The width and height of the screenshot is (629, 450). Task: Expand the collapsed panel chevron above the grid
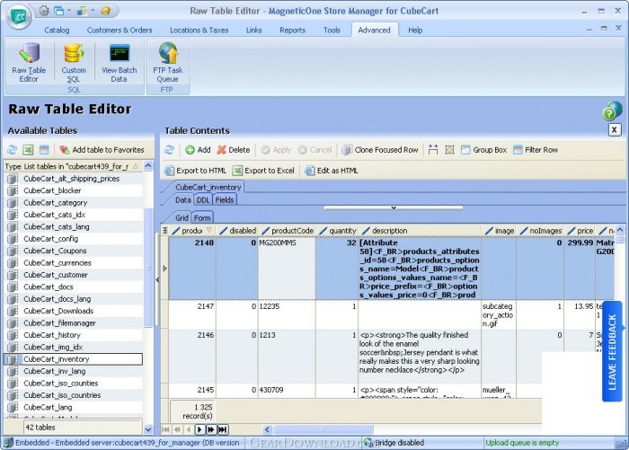click(392, 208)
